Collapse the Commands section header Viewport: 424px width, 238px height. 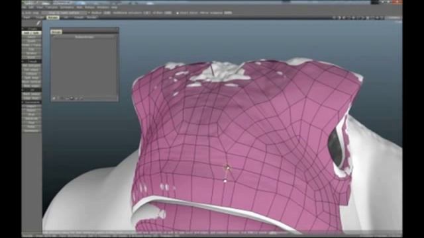coord(31,102)
